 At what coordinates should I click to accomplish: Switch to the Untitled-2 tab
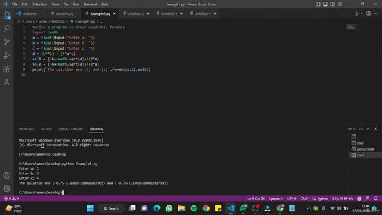click(x=136, y=14)
